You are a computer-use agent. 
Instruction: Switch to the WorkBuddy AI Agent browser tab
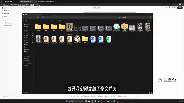pyautogui.click(x=45, y=1)
